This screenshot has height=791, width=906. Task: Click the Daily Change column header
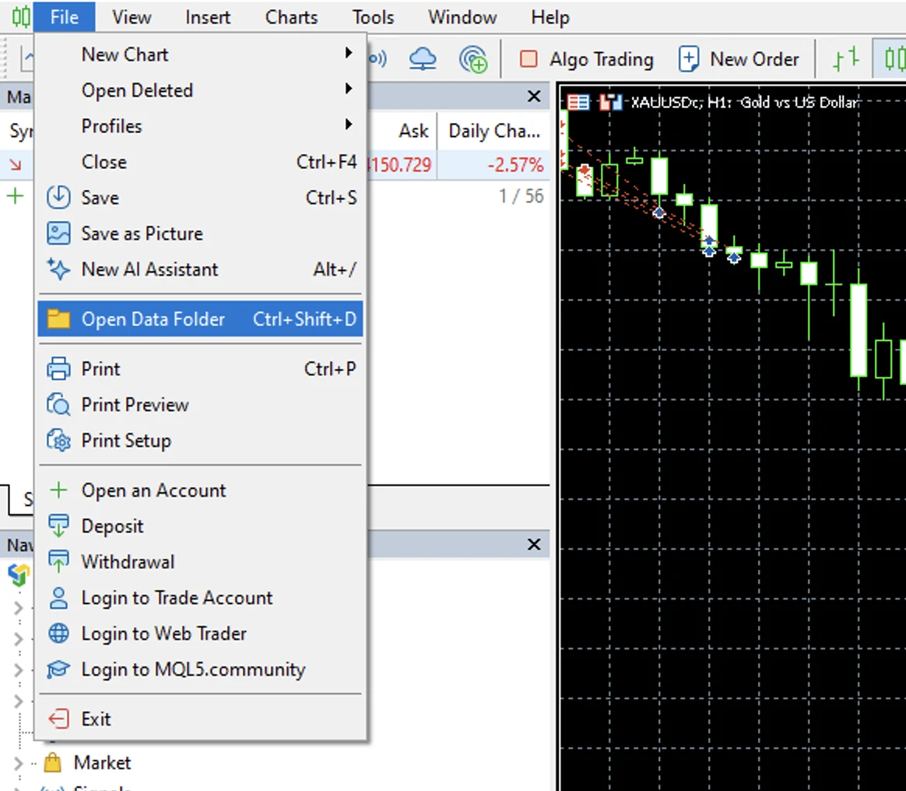(x=494, y=131)
